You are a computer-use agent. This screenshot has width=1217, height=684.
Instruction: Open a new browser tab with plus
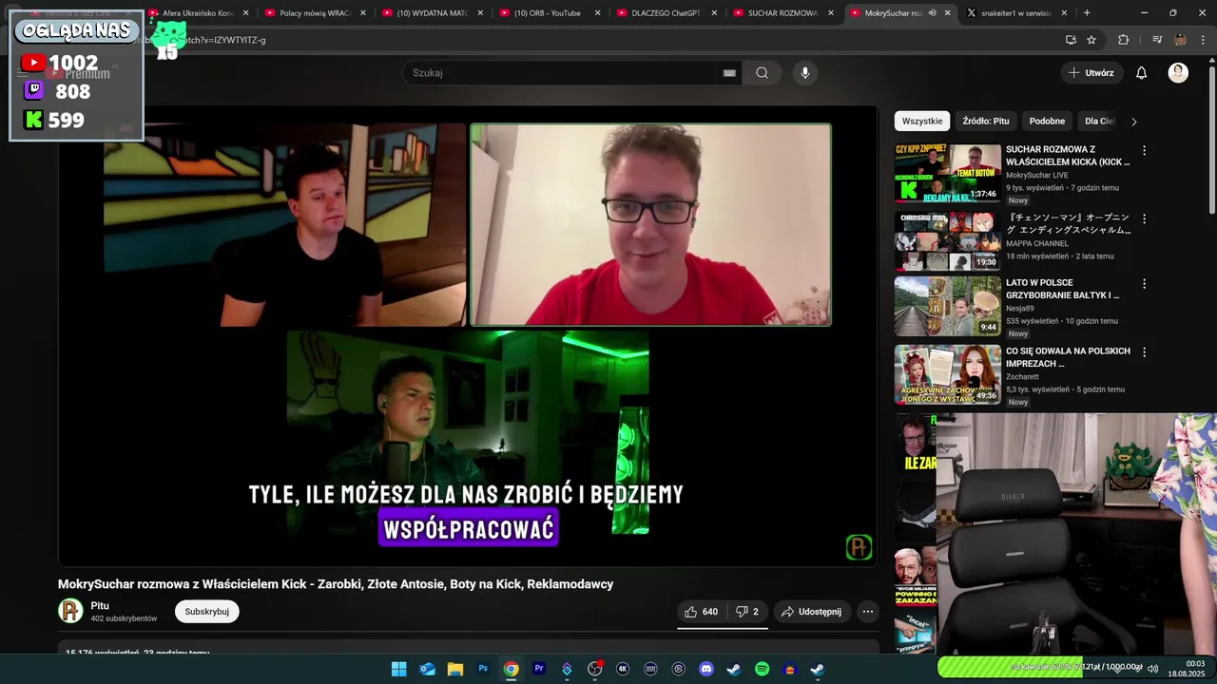1087,13
